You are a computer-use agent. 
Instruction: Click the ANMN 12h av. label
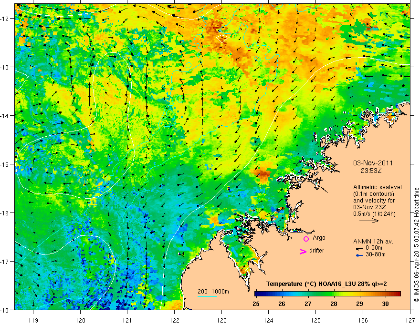coord(373,242)
